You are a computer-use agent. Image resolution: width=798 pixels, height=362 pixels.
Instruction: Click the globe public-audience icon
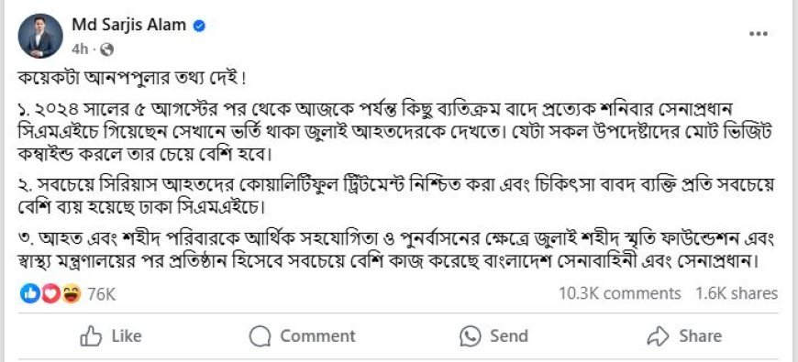[x=107, y=49]
